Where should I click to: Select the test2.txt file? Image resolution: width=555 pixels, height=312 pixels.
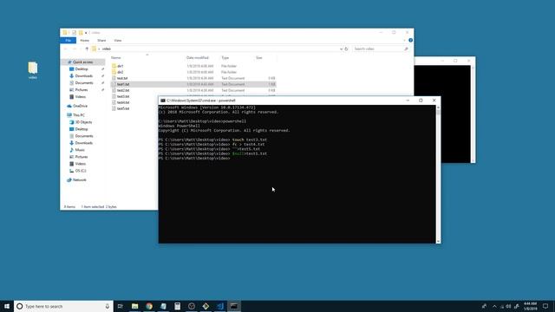point(123,90)
